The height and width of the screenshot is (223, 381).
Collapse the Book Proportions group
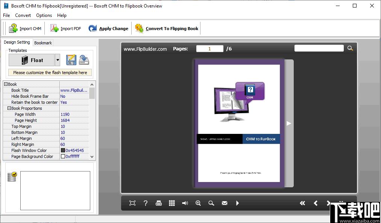(x=9, y=108)
